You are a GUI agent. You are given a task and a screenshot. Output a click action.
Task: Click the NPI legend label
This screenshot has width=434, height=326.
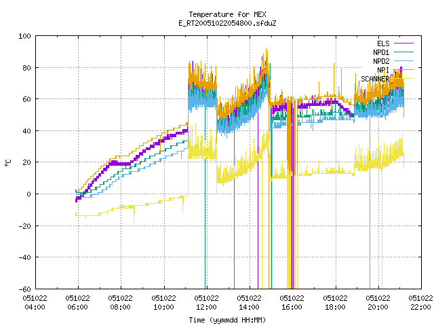pyautogui.click(x=383, y=70)
